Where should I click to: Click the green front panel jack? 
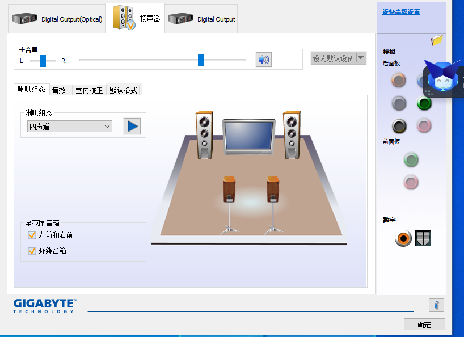(411, 160)
